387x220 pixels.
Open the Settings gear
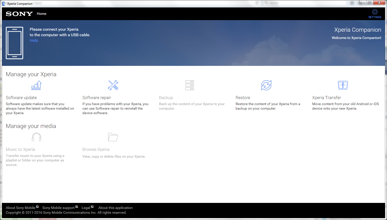click(x=375, y=12)
